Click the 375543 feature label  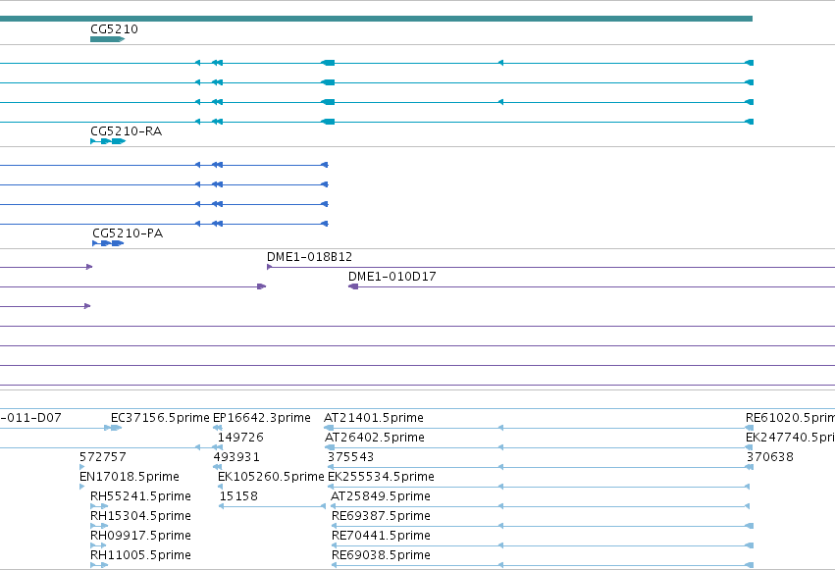coord(351,457)
